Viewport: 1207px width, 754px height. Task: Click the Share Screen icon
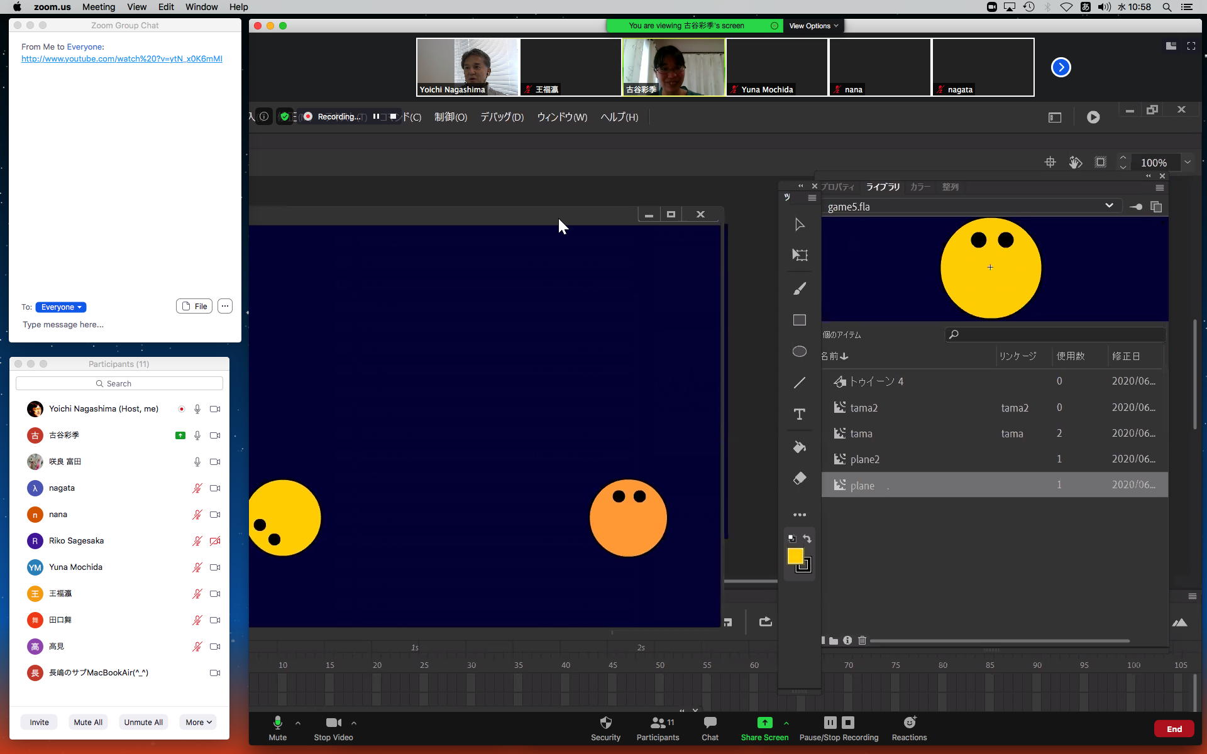(x=764, y=723)
